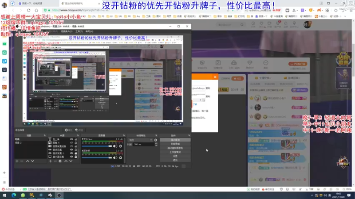Decrease transition duration with down arrow
355x199 pixels.
pyautogui.click(x=156, y=145)
